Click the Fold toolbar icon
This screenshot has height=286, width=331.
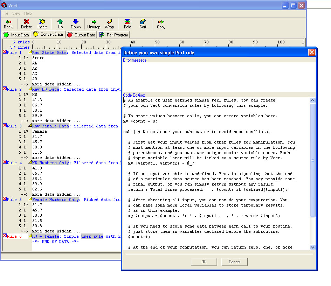coord(127,24)
